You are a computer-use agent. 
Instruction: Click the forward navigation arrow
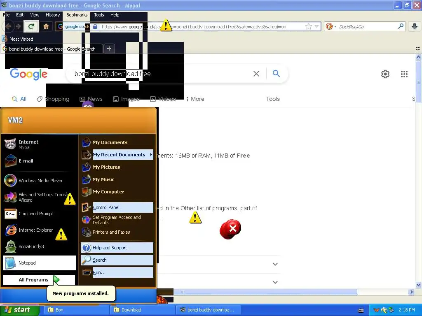tap(18, 26)
